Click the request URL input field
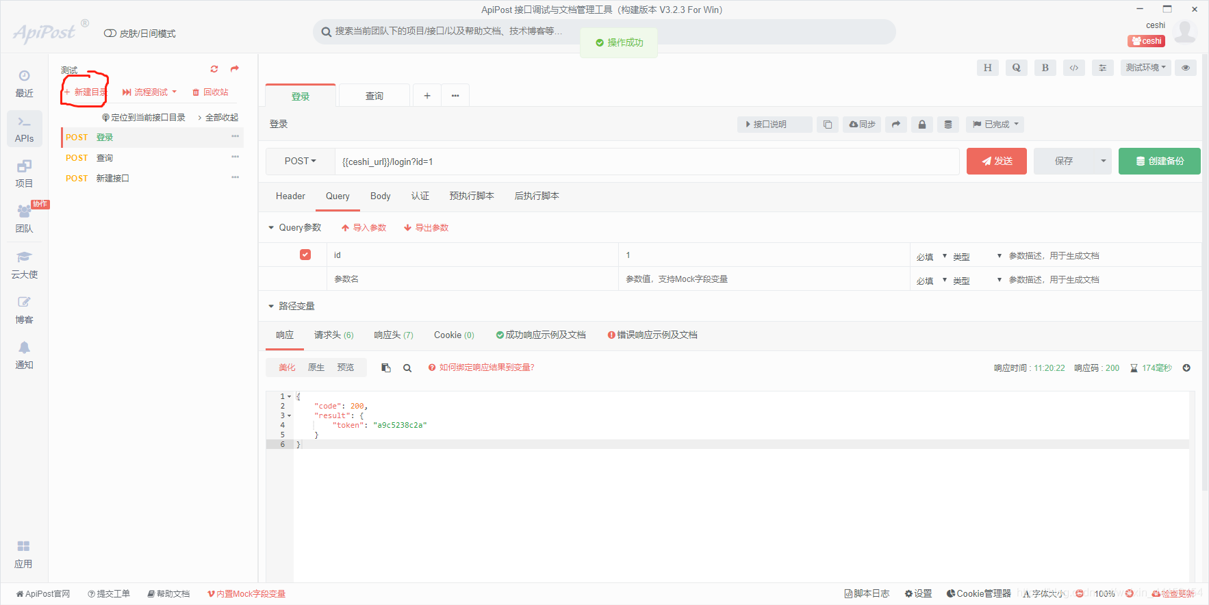The height and width of the screenshot is (605, 1209). click(x=647, y=161)
